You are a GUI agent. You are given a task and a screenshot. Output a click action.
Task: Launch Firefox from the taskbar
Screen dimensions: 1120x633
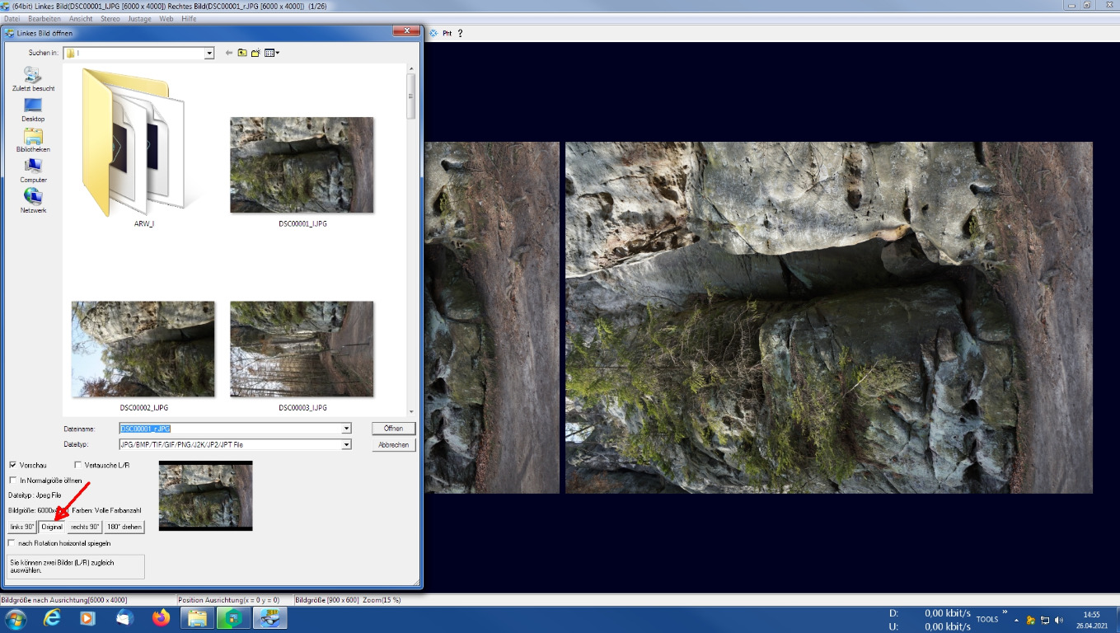click(x=161, y=617)
